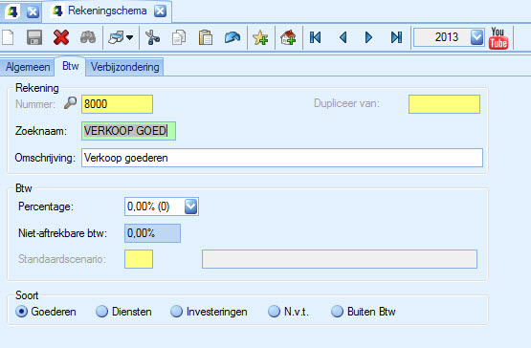Viewport: 531px width, 348px height.
Task: Open the YouTube help icon
Action: coord(498,38)
